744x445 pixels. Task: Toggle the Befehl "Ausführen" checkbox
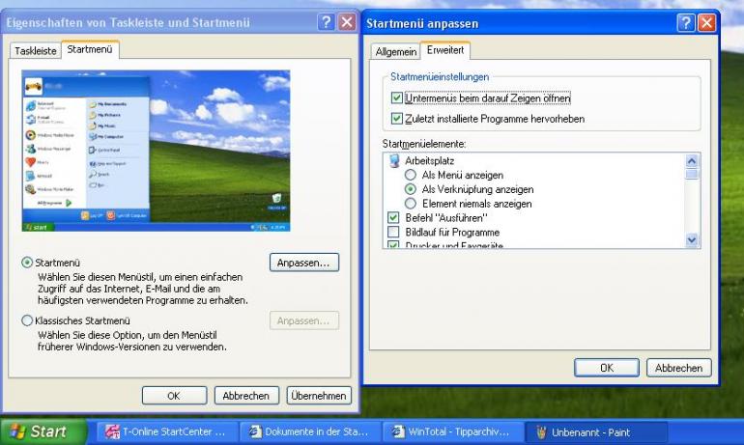393,218
